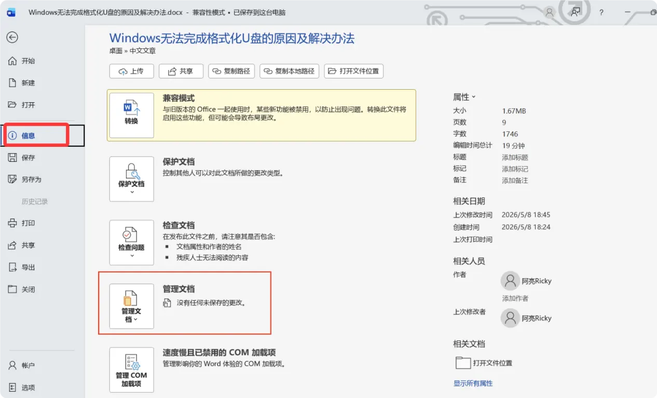Open the 管理文档 dropdown button
Image resolution: width=657 pixels, height=398 pixels.
(x=131, y=306)
